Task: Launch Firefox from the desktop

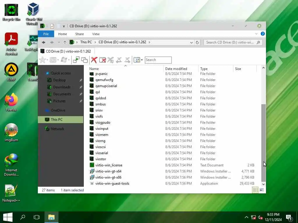Action: [x=11, y=102]
